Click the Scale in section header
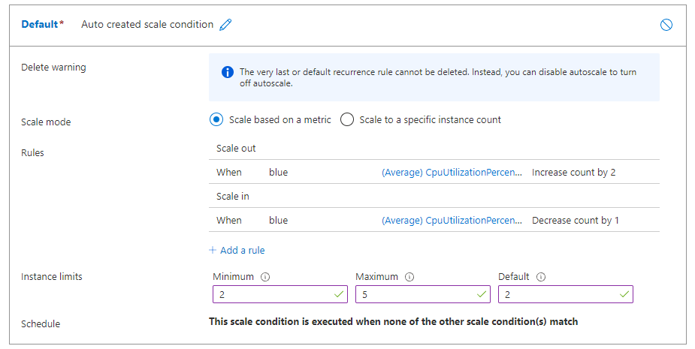 click(233, 196)
